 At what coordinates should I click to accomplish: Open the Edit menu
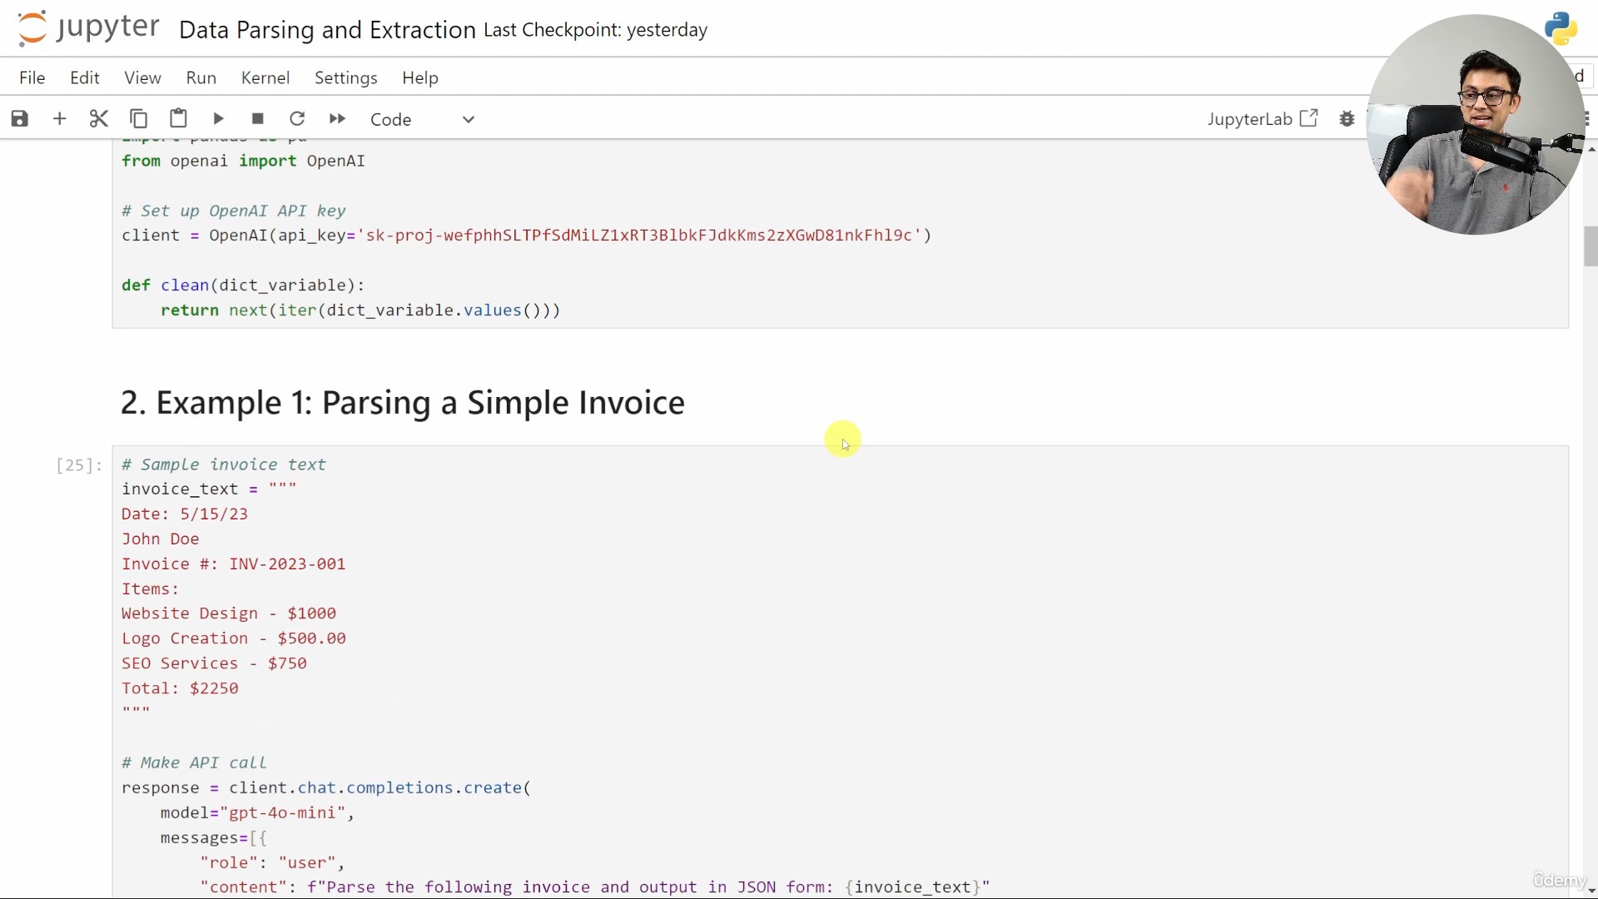coord(85,77)
